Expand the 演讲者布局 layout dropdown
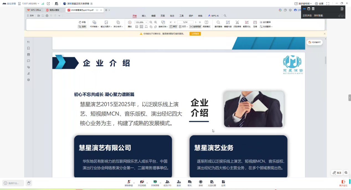The height and width of the screenshot is (190, 351). tap(303, 4)
